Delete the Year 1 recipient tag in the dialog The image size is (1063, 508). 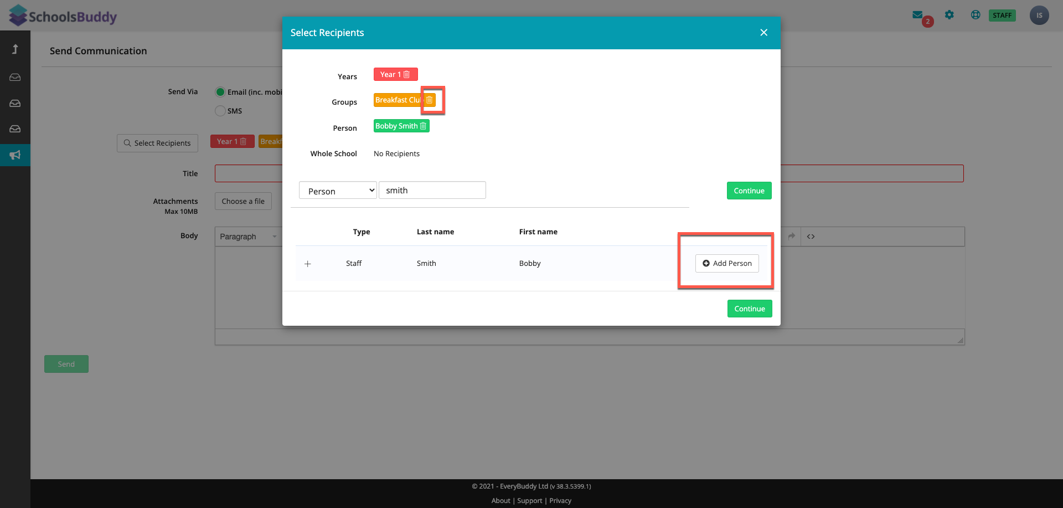[406, 75]
